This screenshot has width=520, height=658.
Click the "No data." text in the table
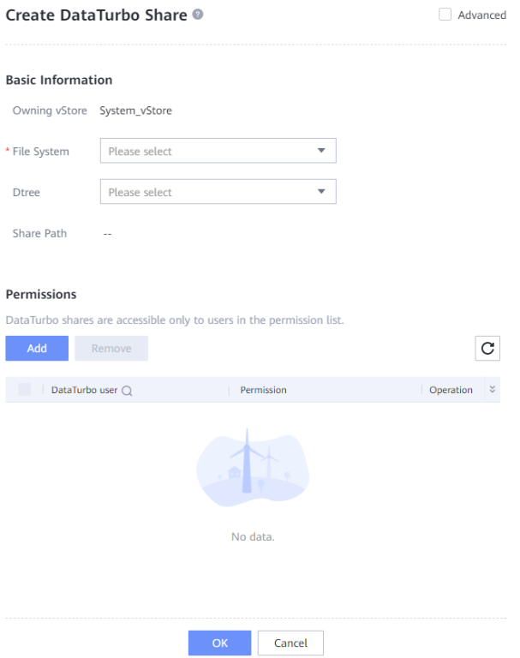point(253,537)
